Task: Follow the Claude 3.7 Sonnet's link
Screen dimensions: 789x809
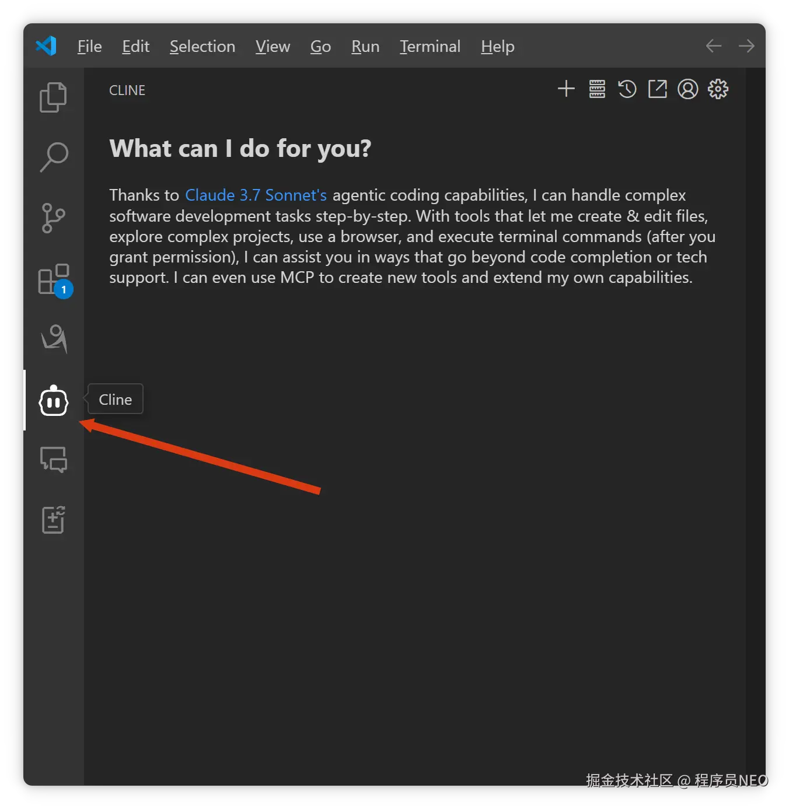Action: point(256,195)
